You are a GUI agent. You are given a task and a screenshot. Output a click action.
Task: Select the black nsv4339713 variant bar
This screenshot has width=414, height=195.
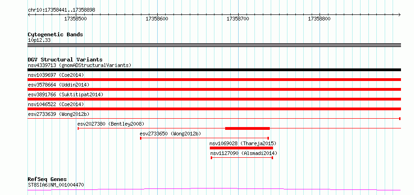tap(214, 70)
